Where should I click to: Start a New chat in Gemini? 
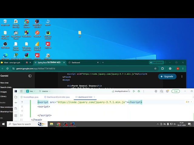point(5,83)
